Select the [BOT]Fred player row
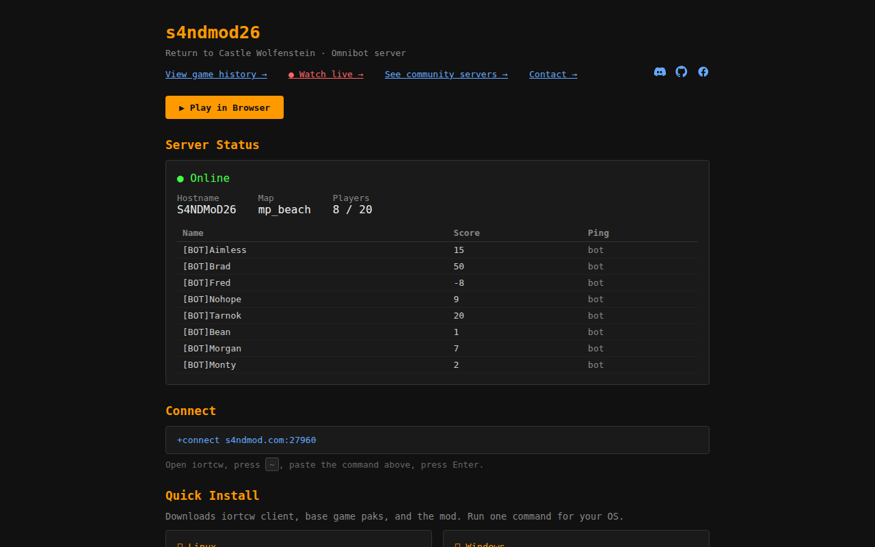Image resolution: width=875 pixels, height=547 pixels. pyautogui.click(x=437, y=283)
